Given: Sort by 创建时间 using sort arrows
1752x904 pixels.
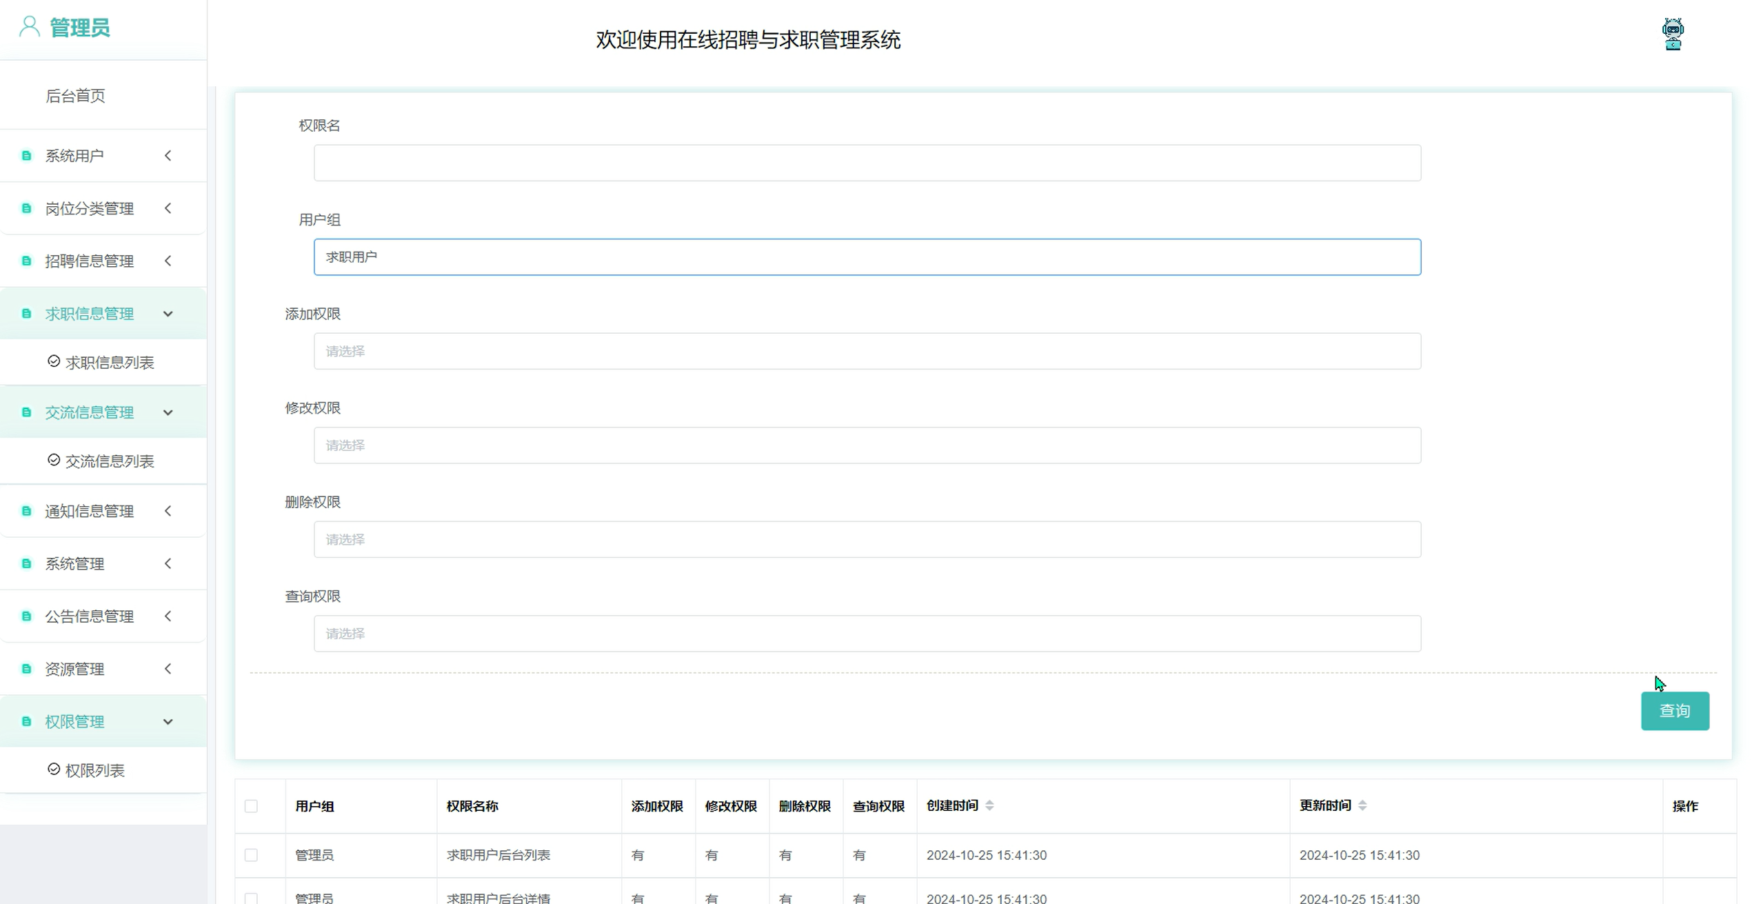Looking at the screenshot, I should 989,805.
